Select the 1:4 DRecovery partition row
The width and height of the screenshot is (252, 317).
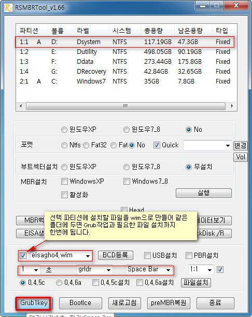pos(124,72)
